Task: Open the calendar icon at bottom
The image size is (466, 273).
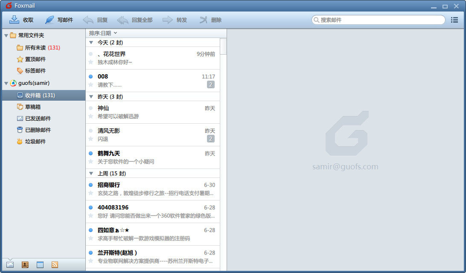Action: point(40,264)
